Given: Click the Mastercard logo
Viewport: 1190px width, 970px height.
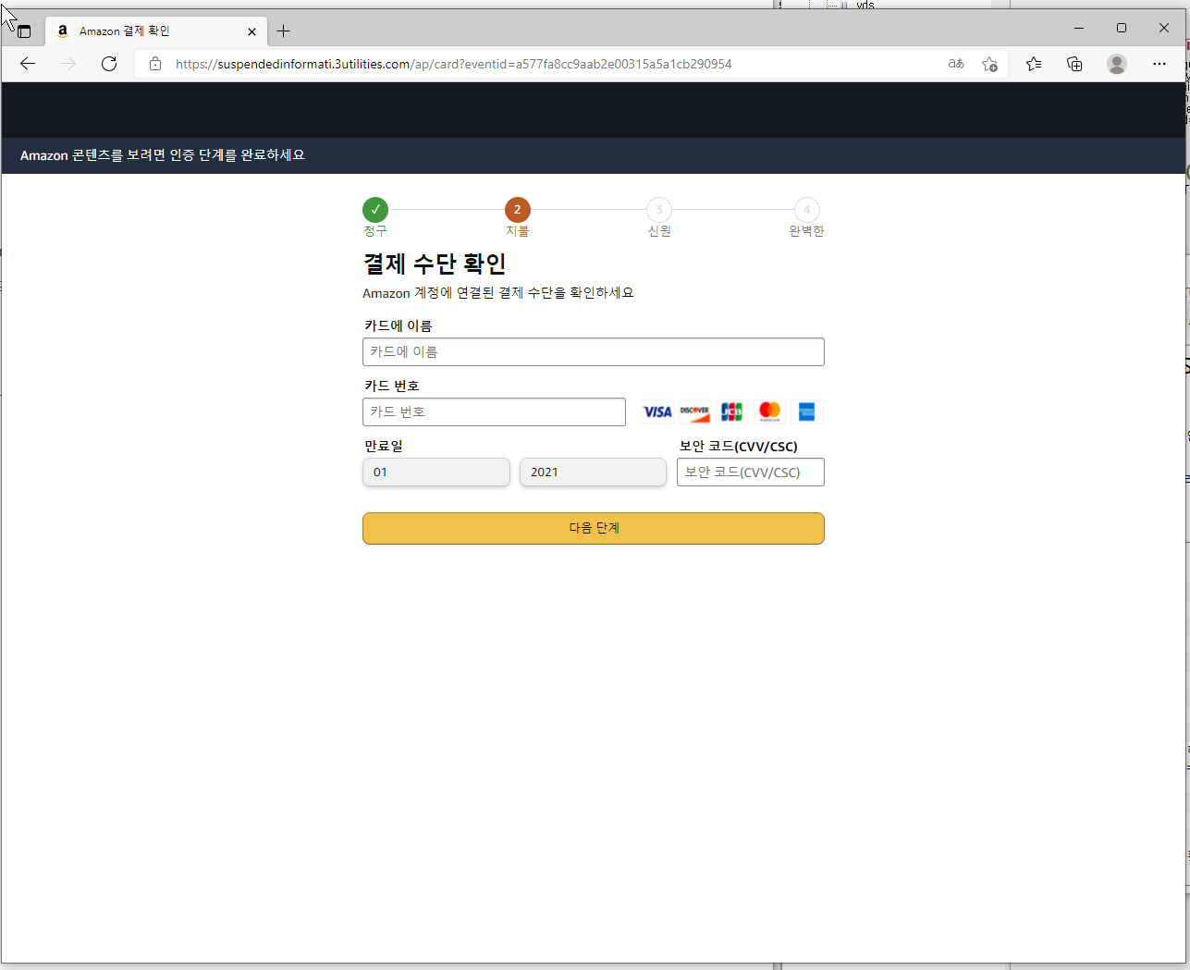Looking at the screenshot, I should (769, 411).
